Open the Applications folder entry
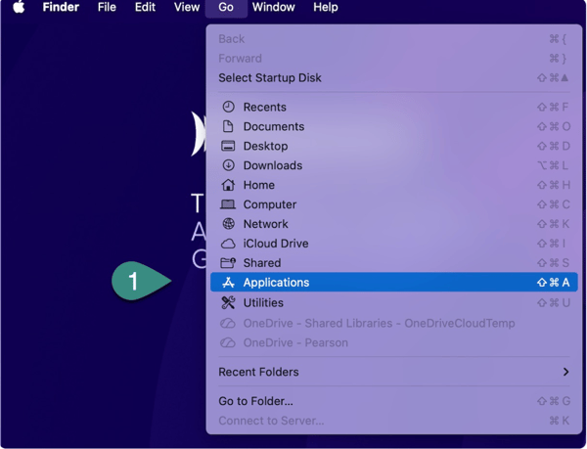The width and height of the screenshot is (587, 449). point(394,282)
